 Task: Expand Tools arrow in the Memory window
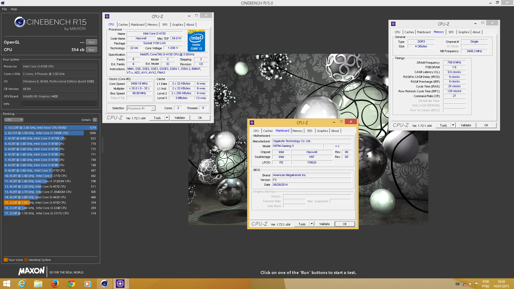click(453, 125)
